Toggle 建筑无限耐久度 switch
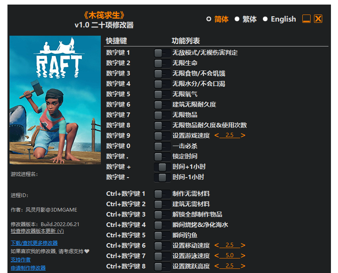The image size is (338, 273). tap(162, 105)
